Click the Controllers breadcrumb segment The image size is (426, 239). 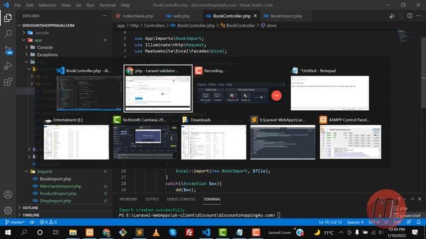click(x=154, y=25)
